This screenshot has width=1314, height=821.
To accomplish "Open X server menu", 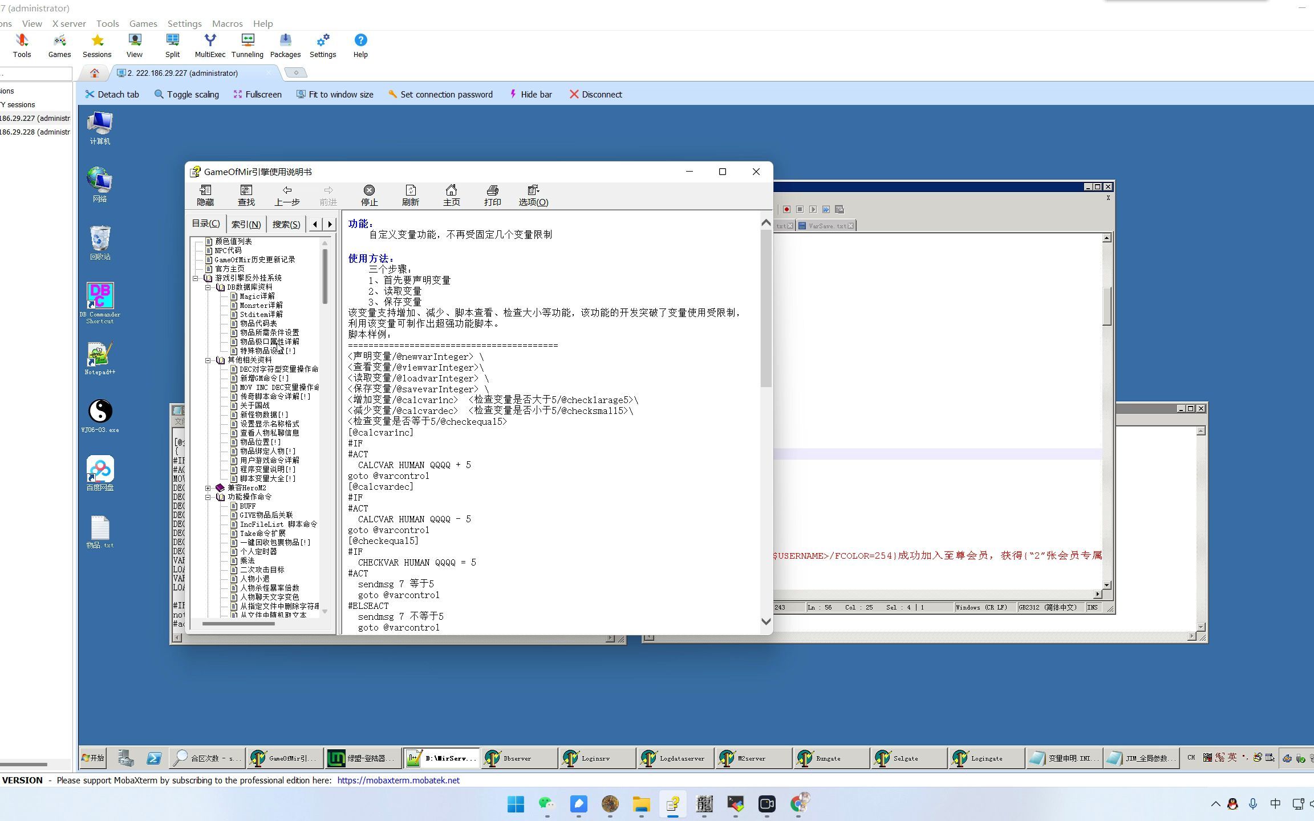I will pyautogui.click(x=69, y=23).
